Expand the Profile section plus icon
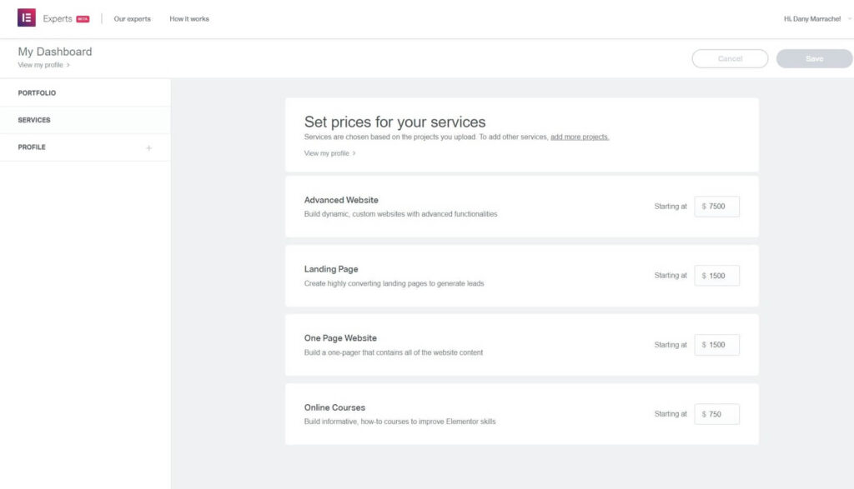This screenshot has width=854, height=489. pyautogui.click(x=149, y=148)
